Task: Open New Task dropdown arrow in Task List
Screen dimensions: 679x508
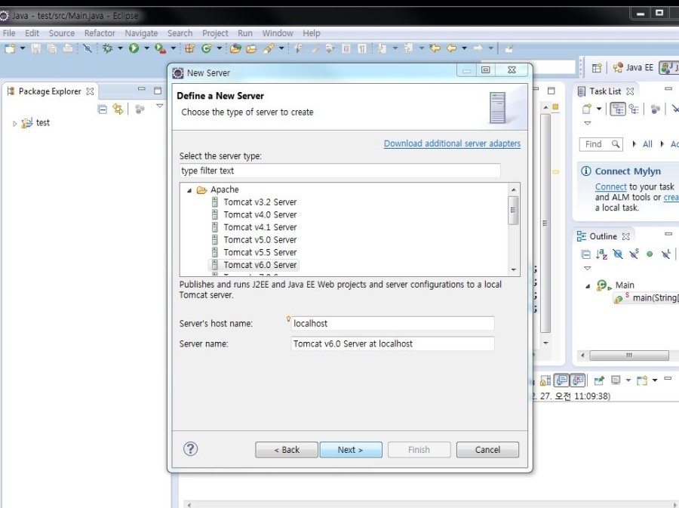Action: pyautogui.click(x=599, y=109)
